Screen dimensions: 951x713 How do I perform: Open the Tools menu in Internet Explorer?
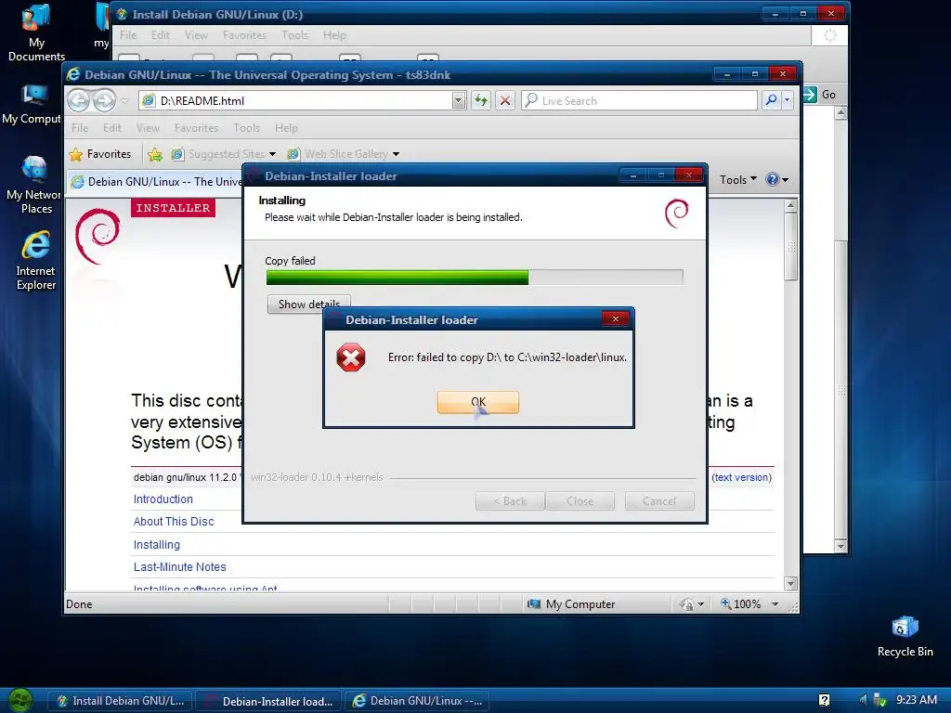coord(246,128)
